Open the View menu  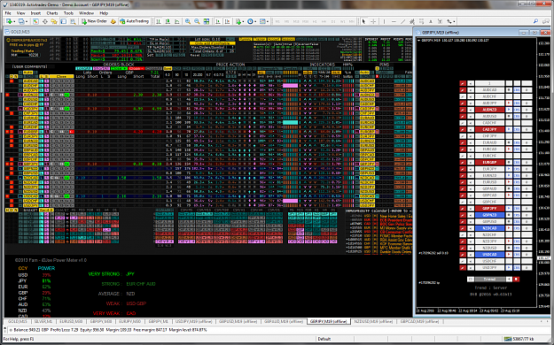coord(21,13)
